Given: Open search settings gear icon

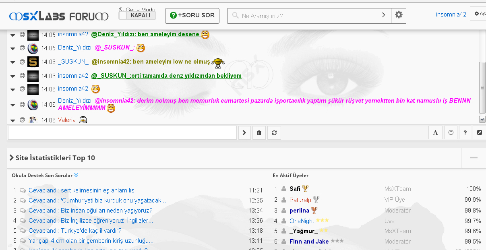Looking at the screenshot, I should tap(399, 15).
